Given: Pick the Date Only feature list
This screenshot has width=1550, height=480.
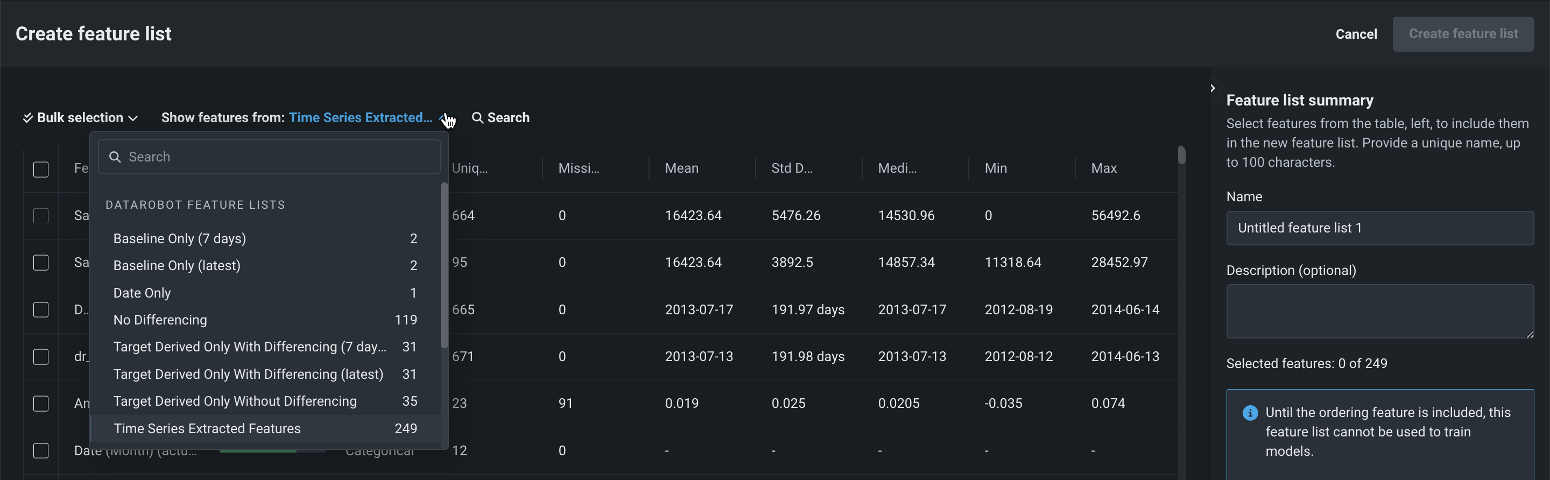Looking at the screenshot, I should (142, 293).
